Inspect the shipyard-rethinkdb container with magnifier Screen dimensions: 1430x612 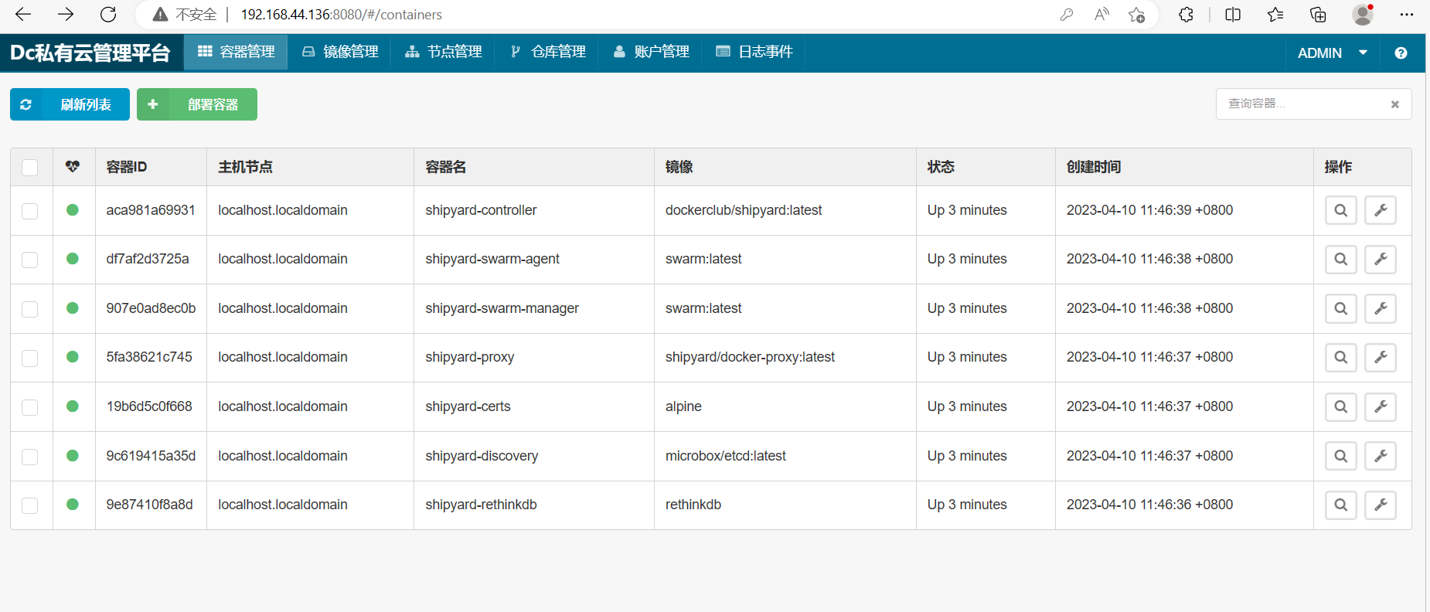[x=1341, y=505]
